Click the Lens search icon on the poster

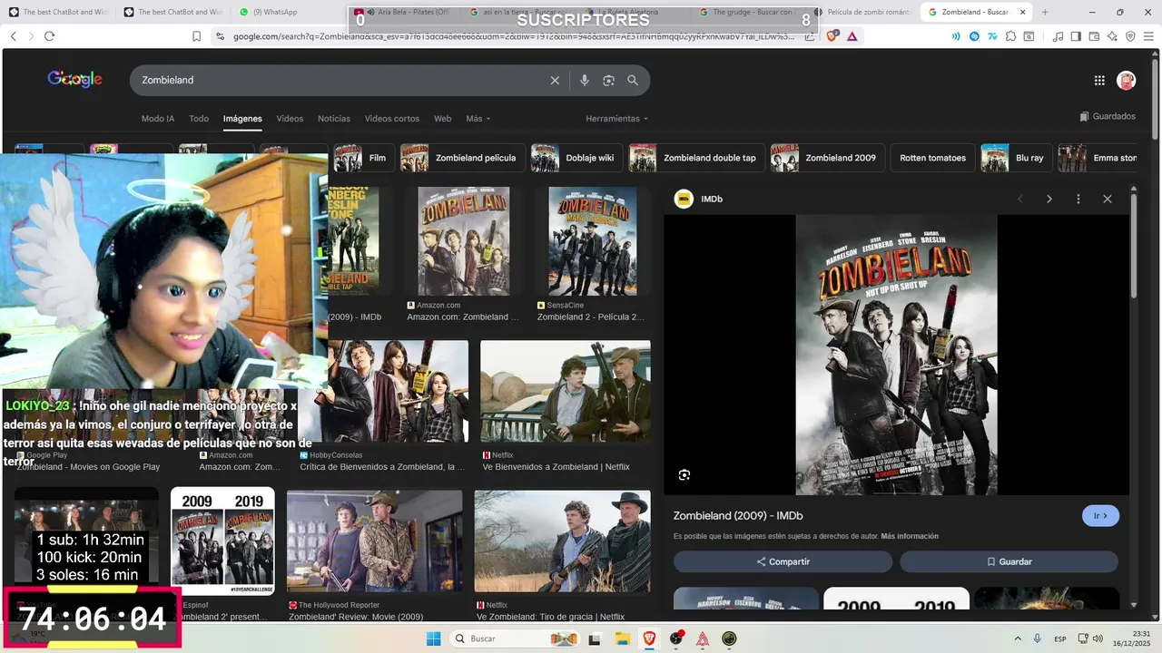pyautogui.click(x=684, y=475)
